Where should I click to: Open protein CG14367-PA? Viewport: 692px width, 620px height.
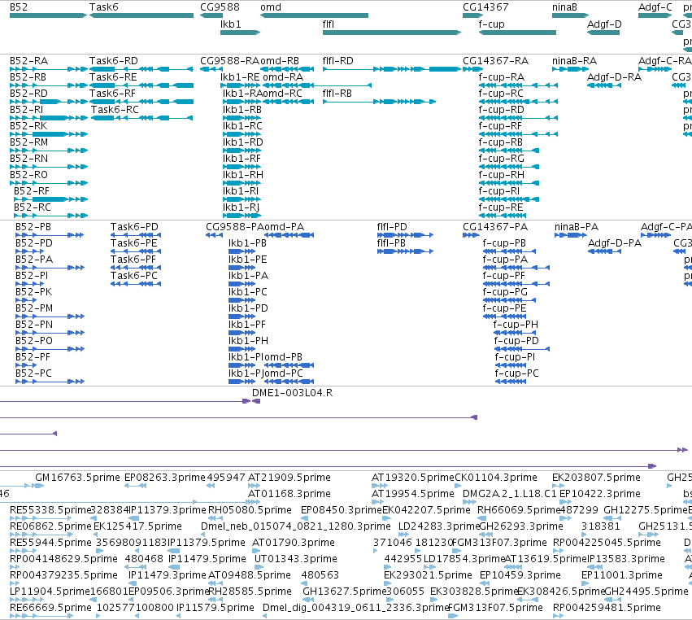[495, 226]
